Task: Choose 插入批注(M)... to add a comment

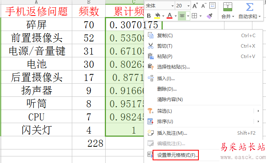Action: point(203,133)
